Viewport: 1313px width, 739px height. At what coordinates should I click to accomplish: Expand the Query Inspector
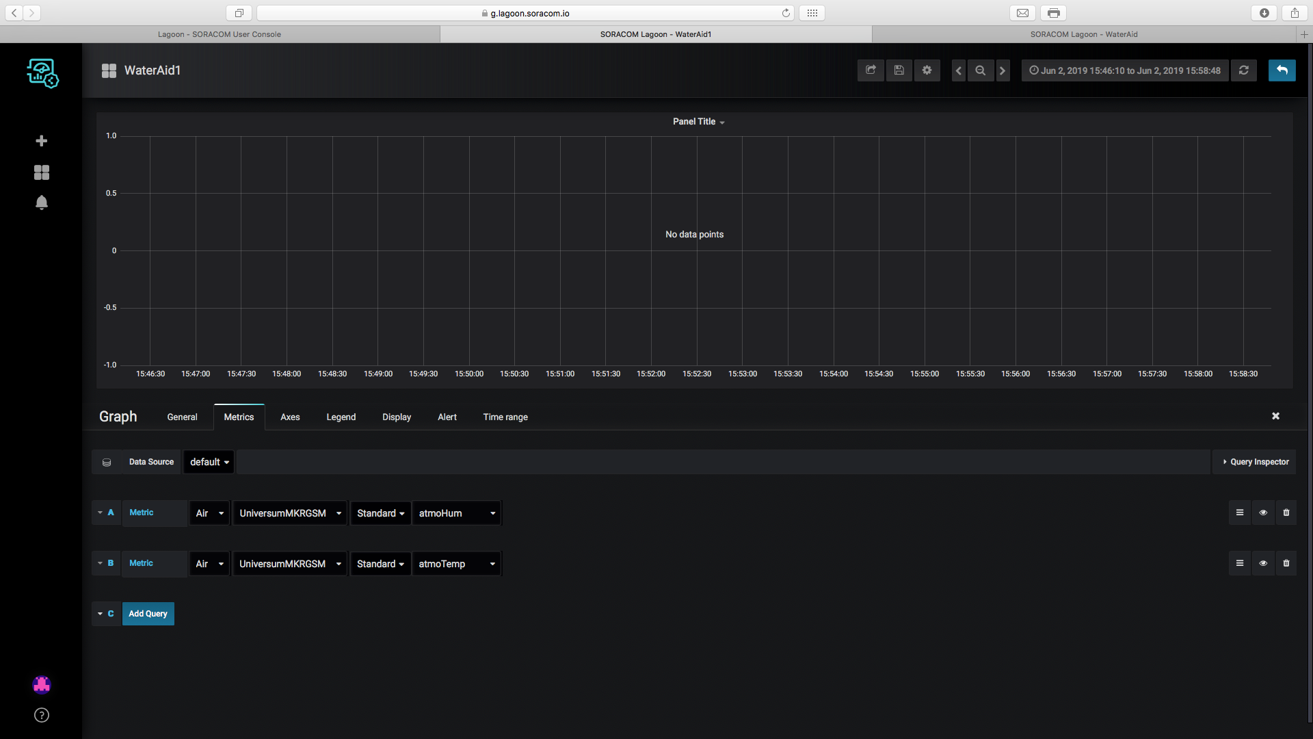click(x=1255, y=462)
